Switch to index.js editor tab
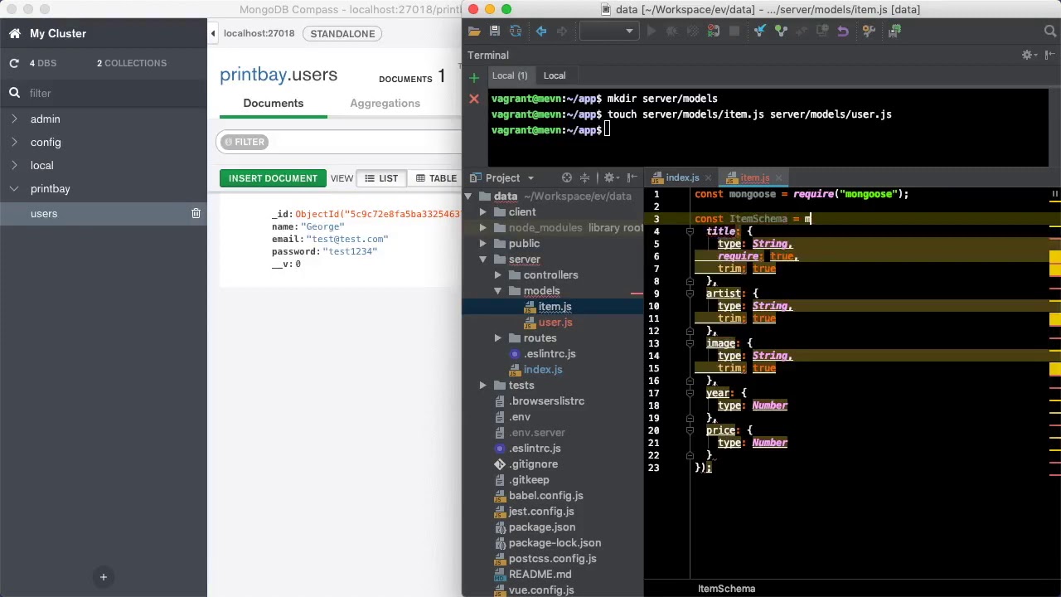1061x597 pixels. pyautogui.click(x=682, y=177)
